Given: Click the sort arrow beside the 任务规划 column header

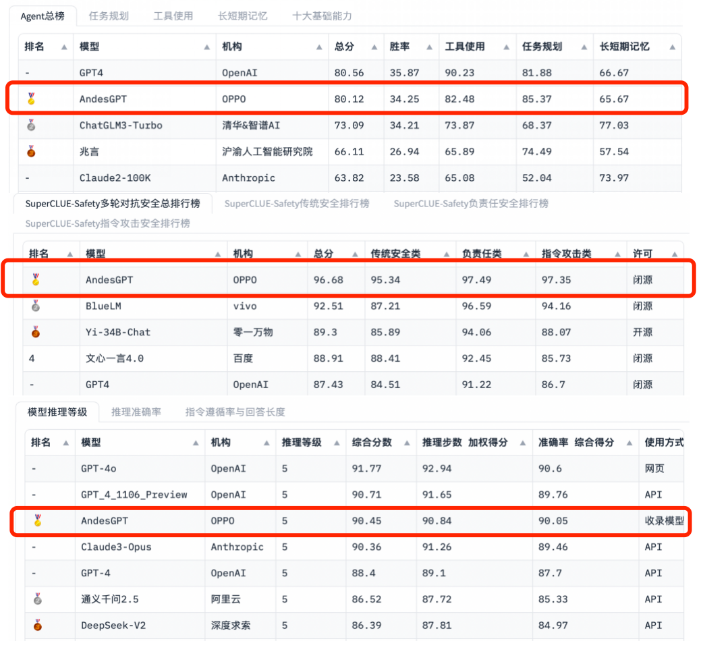Looking at the screenshot, I should 584,47.
